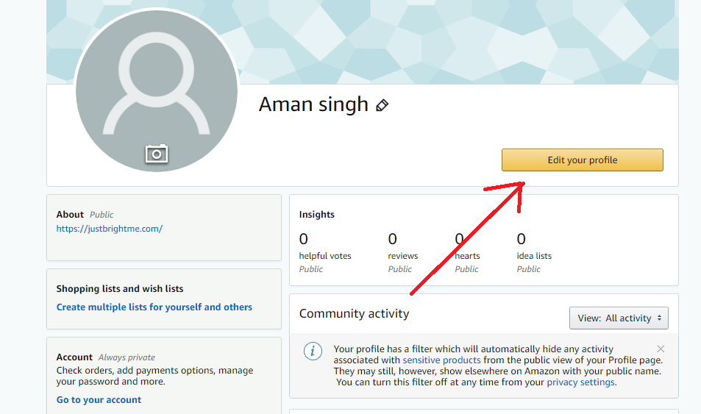Viewport: 701px width, 414px height.
Task: Click the Aman singh profile name
Action: tap(313, 104)
